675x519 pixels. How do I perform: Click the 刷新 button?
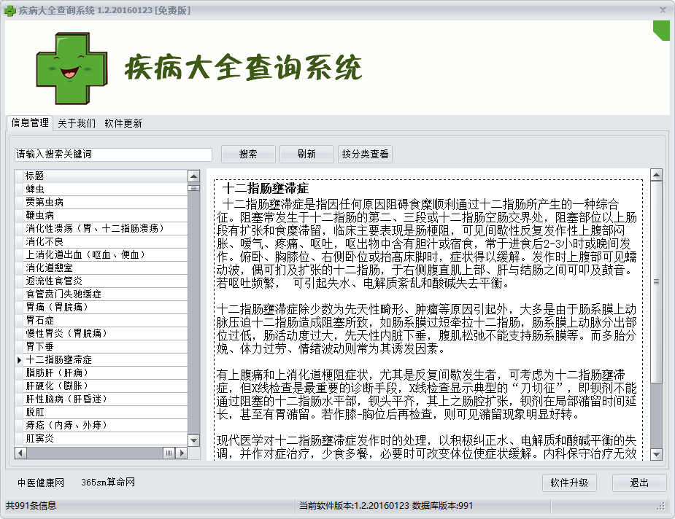point(305,154)
